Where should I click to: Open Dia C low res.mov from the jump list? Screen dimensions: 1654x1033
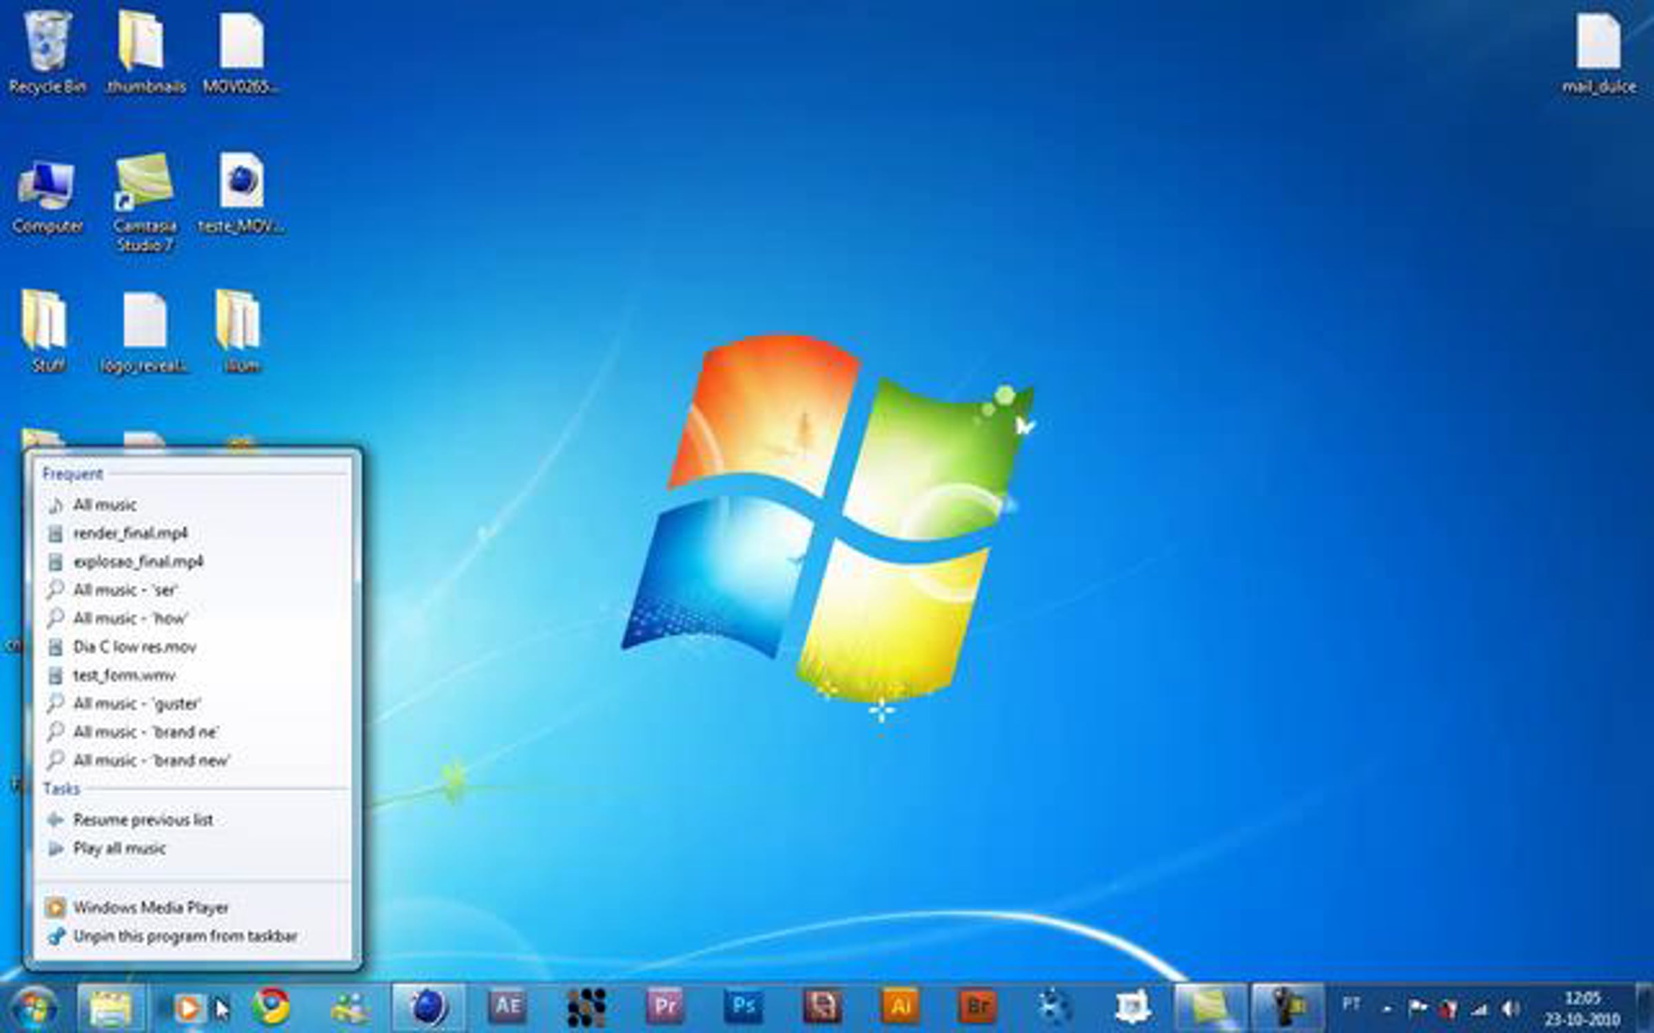(193, 647)
